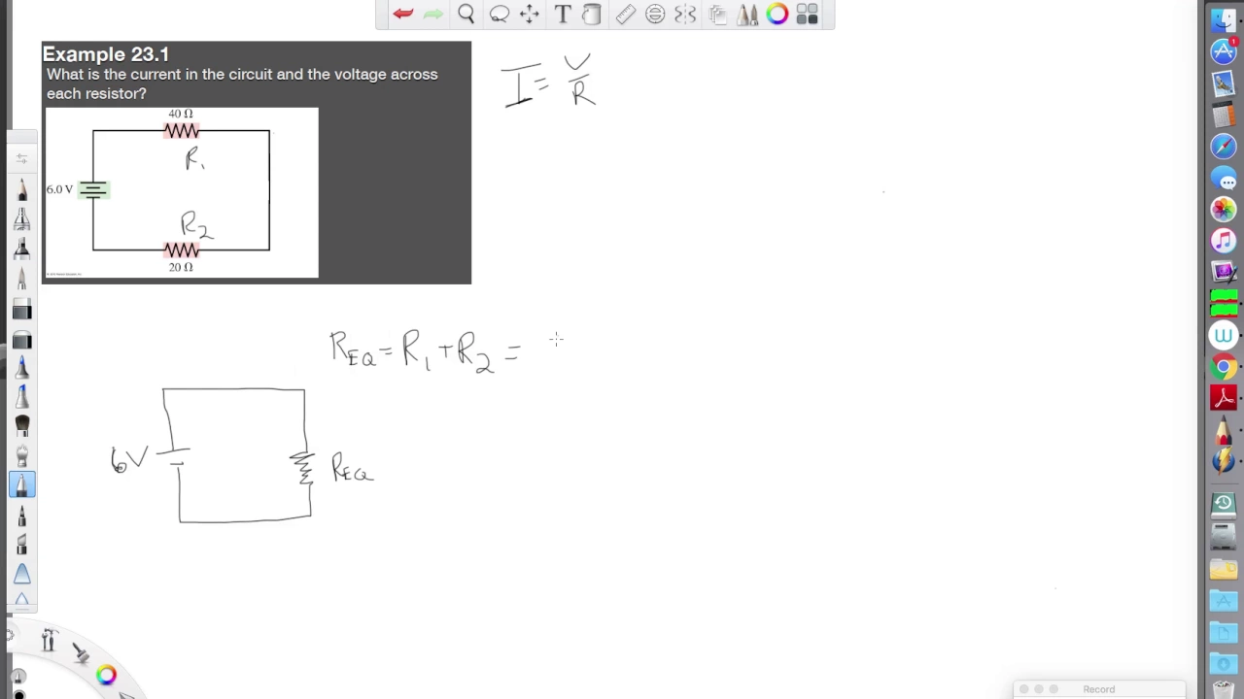Screen dimensions: 1244x699
Task: Click the Record button
Action: coord(1099,689)
